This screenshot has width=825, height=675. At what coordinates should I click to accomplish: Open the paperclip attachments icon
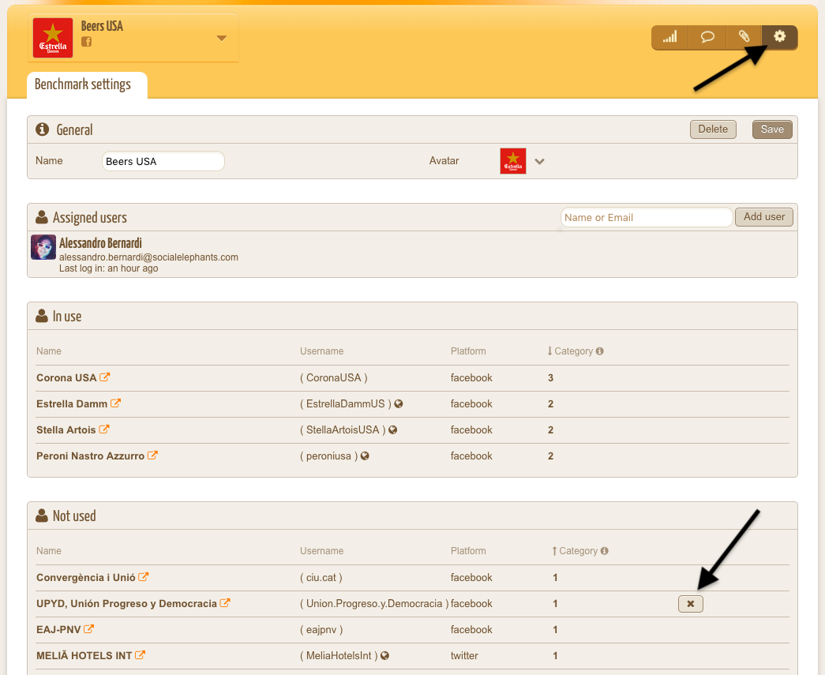click(744, 37)
